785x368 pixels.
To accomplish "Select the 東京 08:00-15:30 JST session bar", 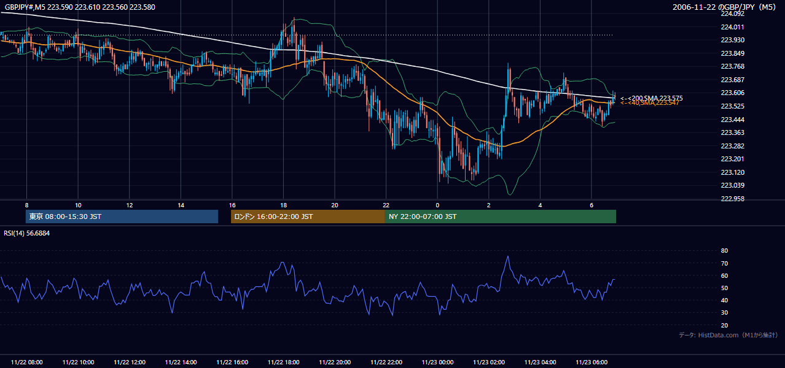I will pyautogui.click(x=122, y=217).
